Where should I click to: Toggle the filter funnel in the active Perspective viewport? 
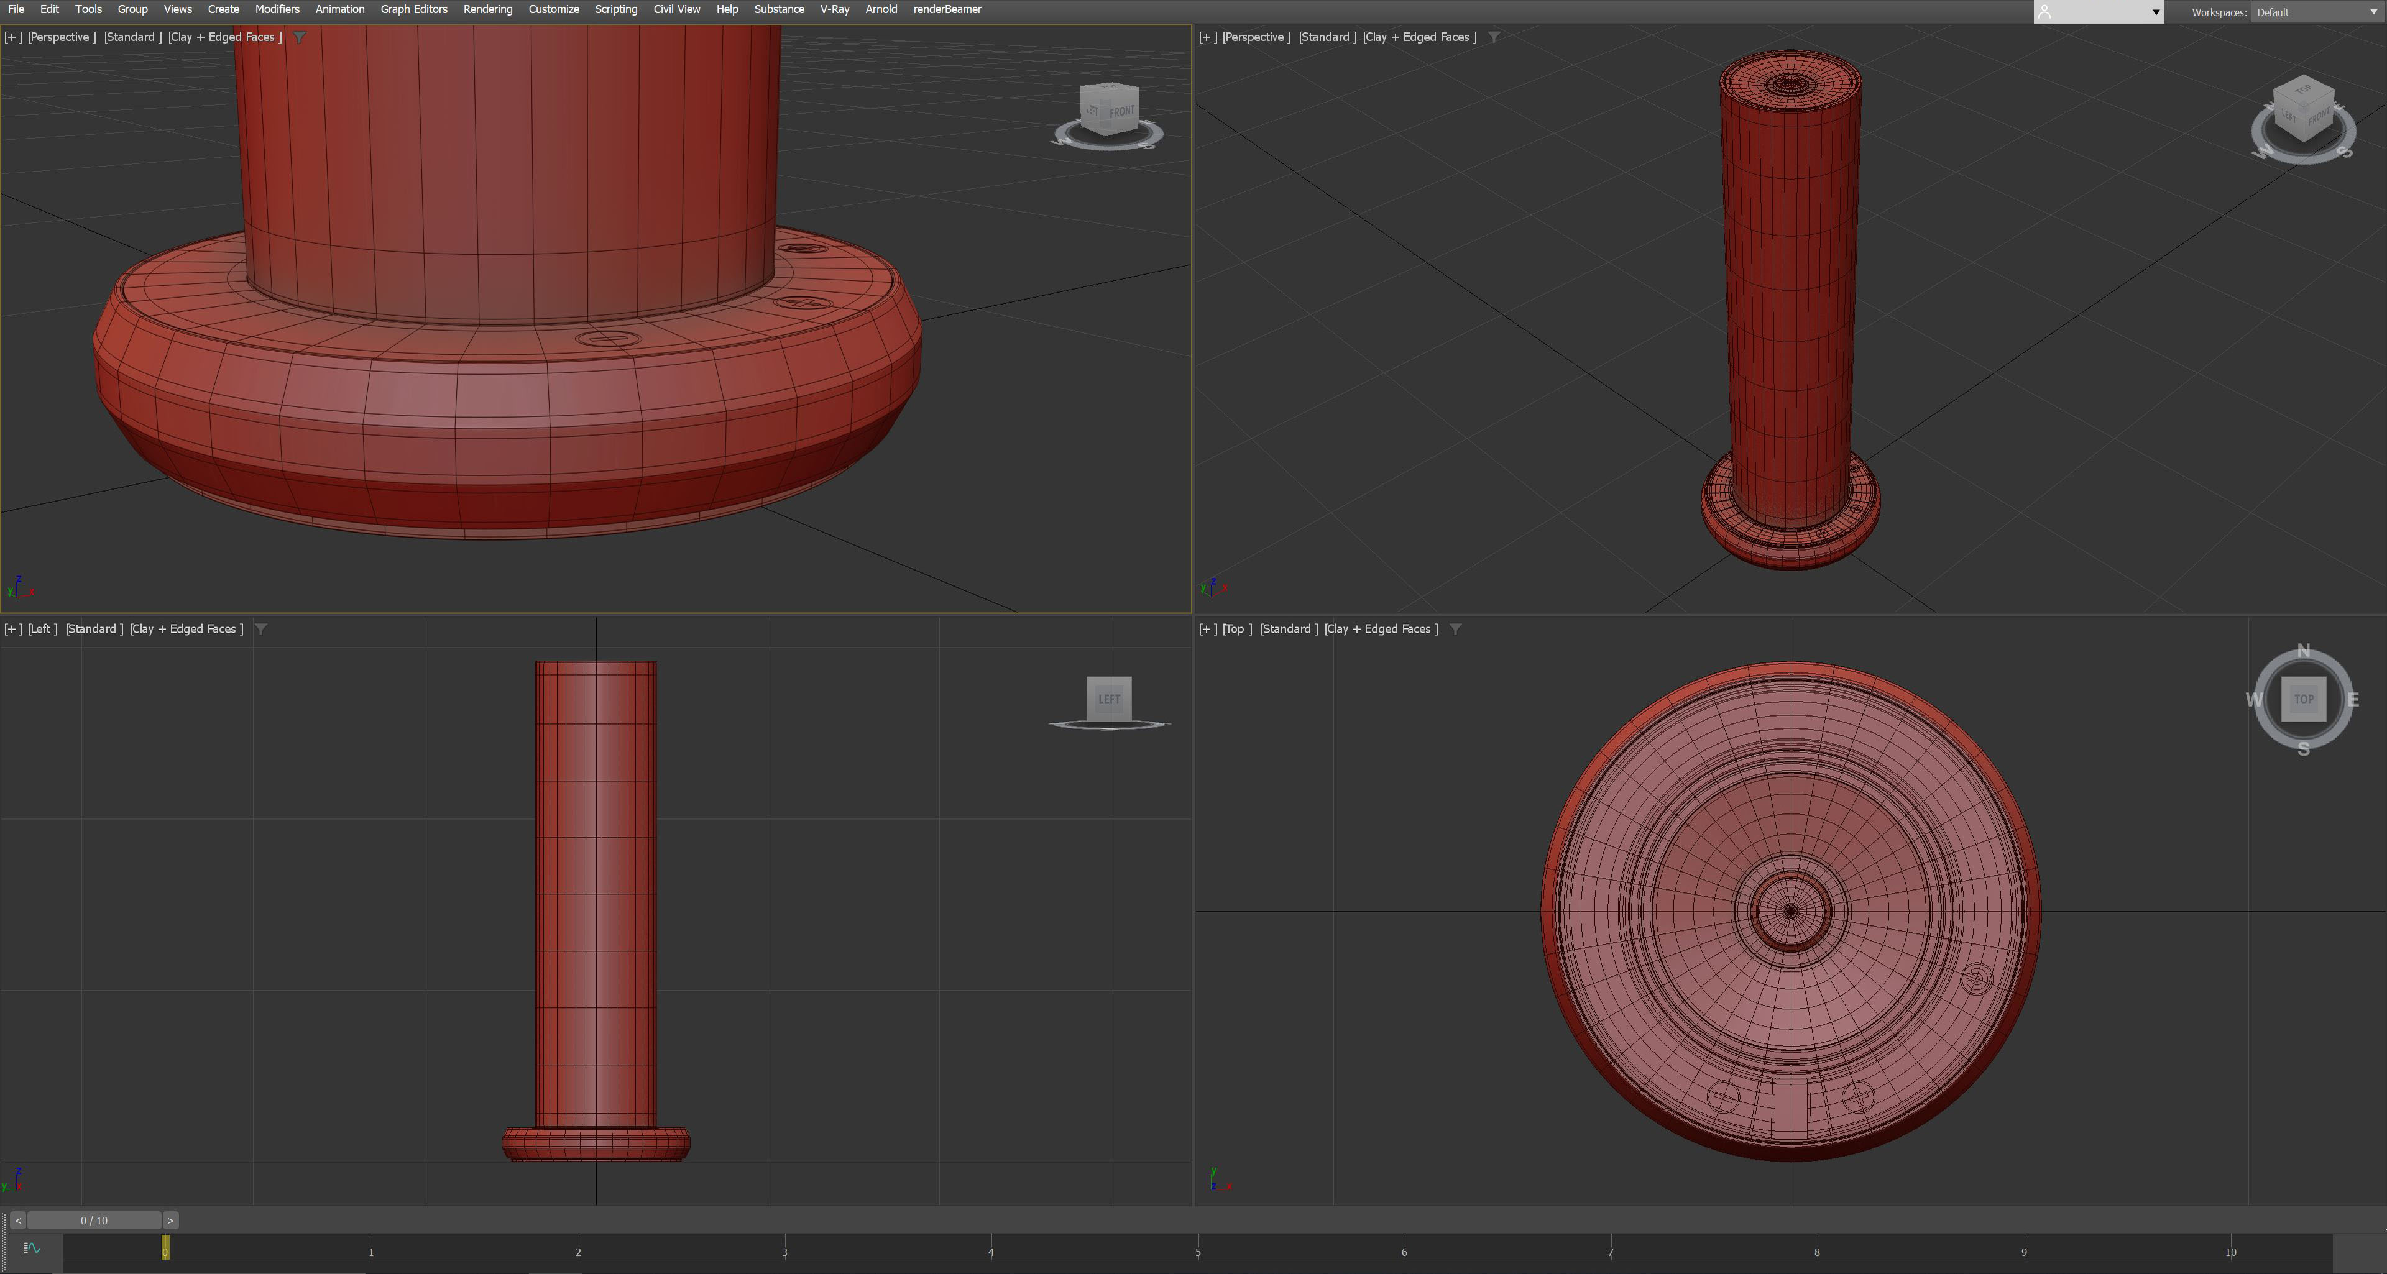click(298, 37)
